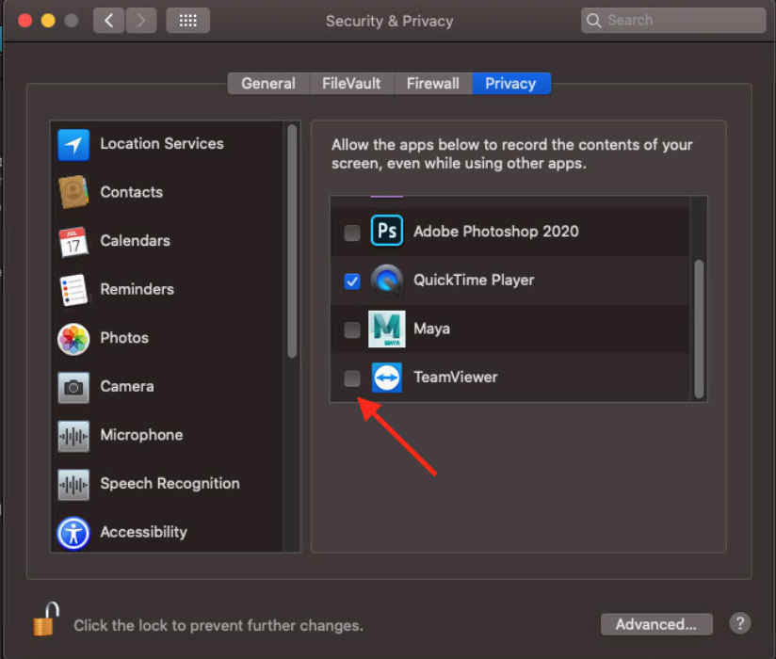Select the "Calendars" category label
The image size is (776, 659).
tap(135, 241)
